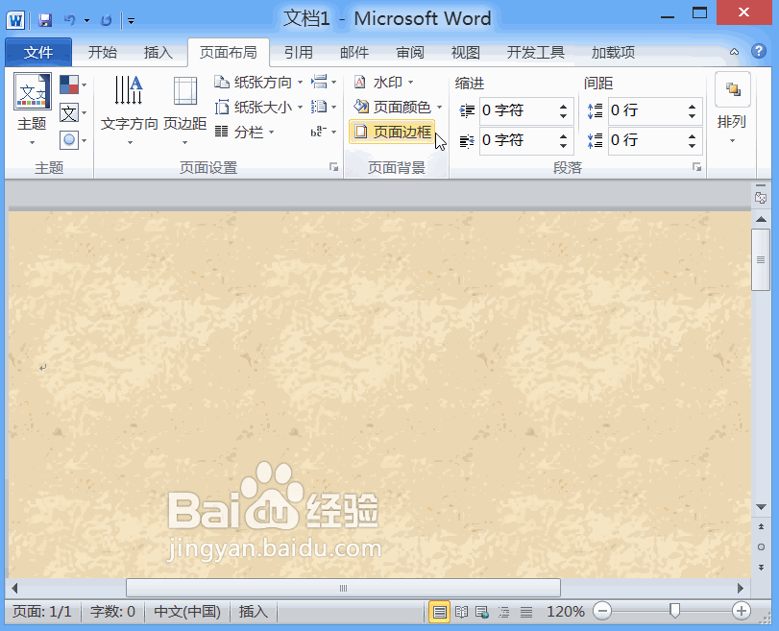Click the 字数: 0 word count indicator

point(112,612)
